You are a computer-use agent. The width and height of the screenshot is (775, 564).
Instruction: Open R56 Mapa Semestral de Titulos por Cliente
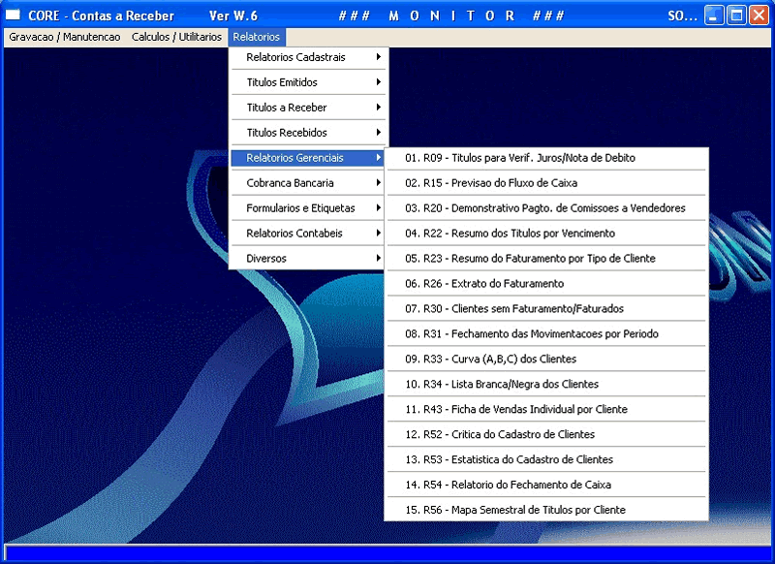546,511
